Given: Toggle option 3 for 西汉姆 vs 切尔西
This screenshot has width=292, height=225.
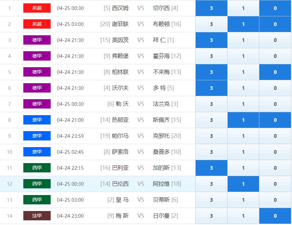Looking at the screenshot, I should click(x=211, y=8).
